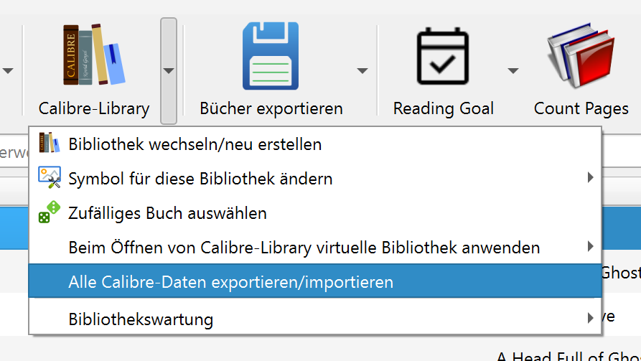
Task: Expand the Bücher exportieren dropdown arrow
Action: tap(362, 70)
